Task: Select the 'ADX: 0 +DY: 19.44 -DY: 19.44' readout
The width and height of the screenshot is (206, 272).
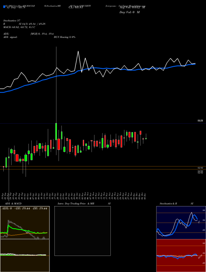Action: (x=24, y=209)
